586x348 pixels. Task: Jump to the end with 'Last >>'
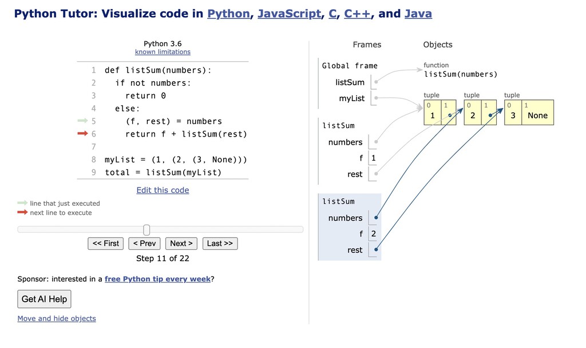pyautogui.click(x=220, y=243)
